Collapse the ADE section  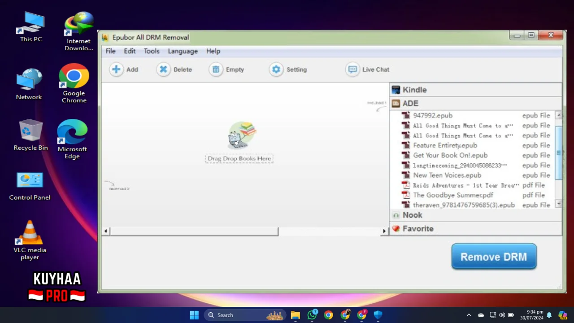pyautogui.click(x=475, y=103)
